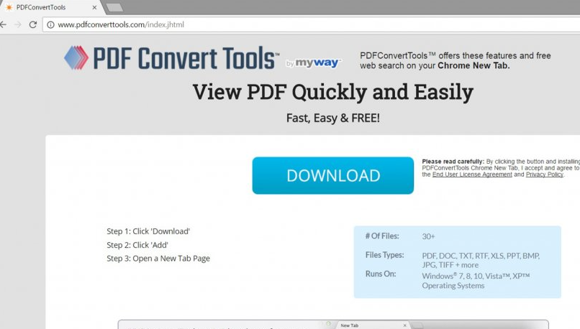
Task: Click the browser back arrow
Action: [x=4, y=24]
